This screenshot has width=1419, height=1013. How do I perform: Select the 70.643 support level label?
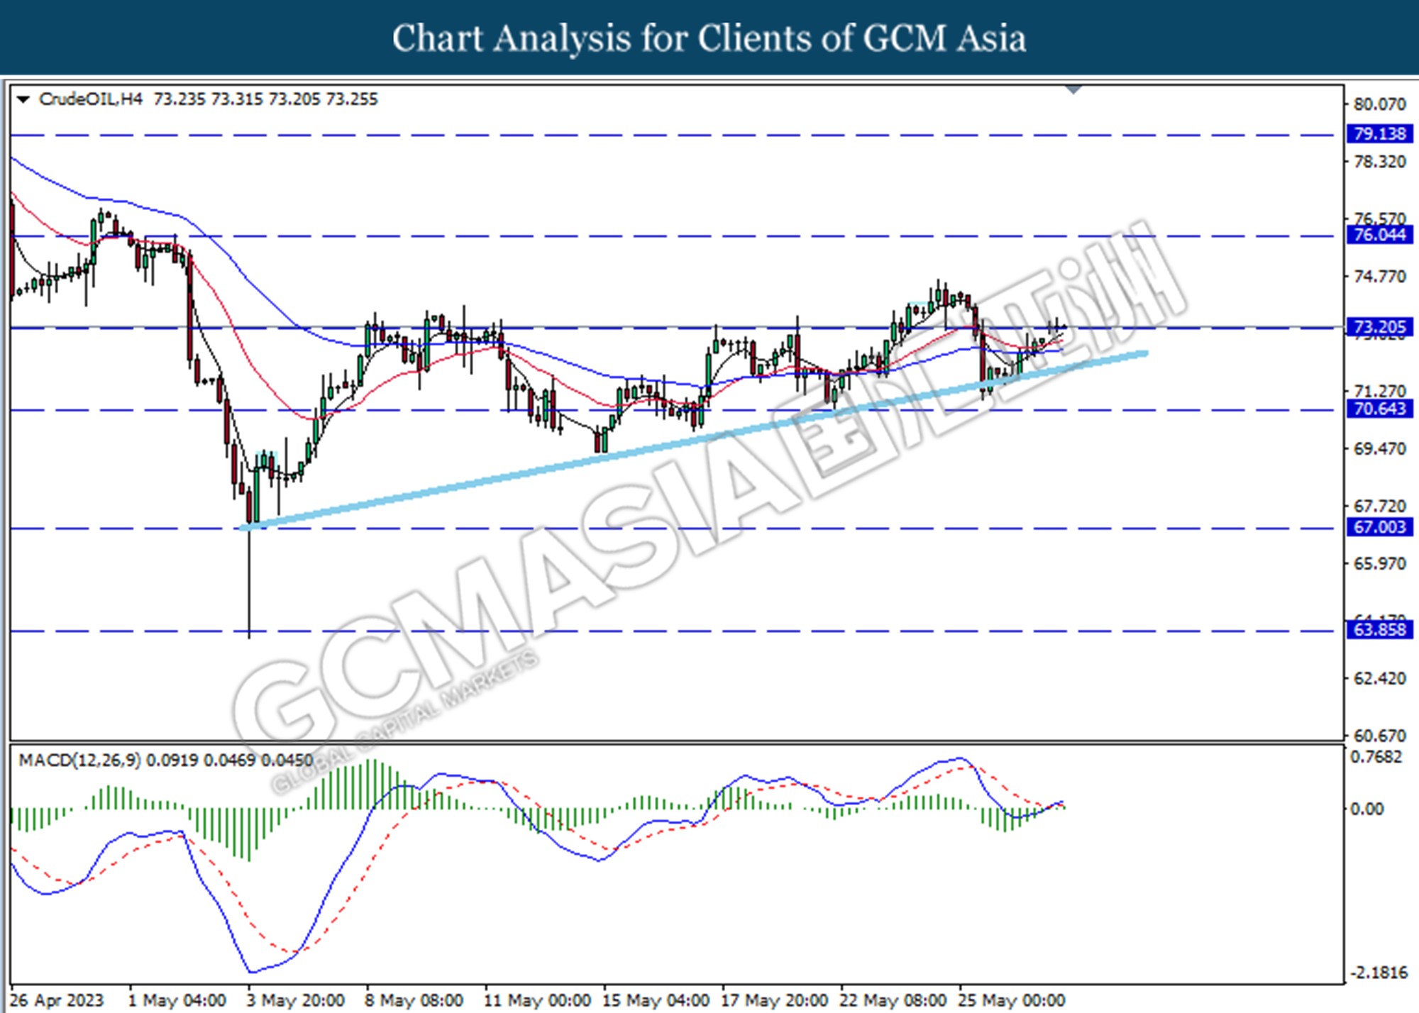pos(1379,409)
